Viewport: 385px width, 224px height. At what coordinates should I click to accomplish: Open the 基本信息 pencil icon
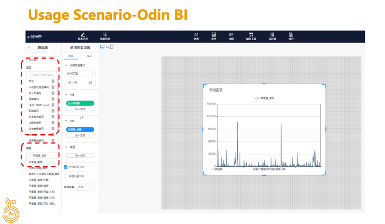click(x=83, y=35)
